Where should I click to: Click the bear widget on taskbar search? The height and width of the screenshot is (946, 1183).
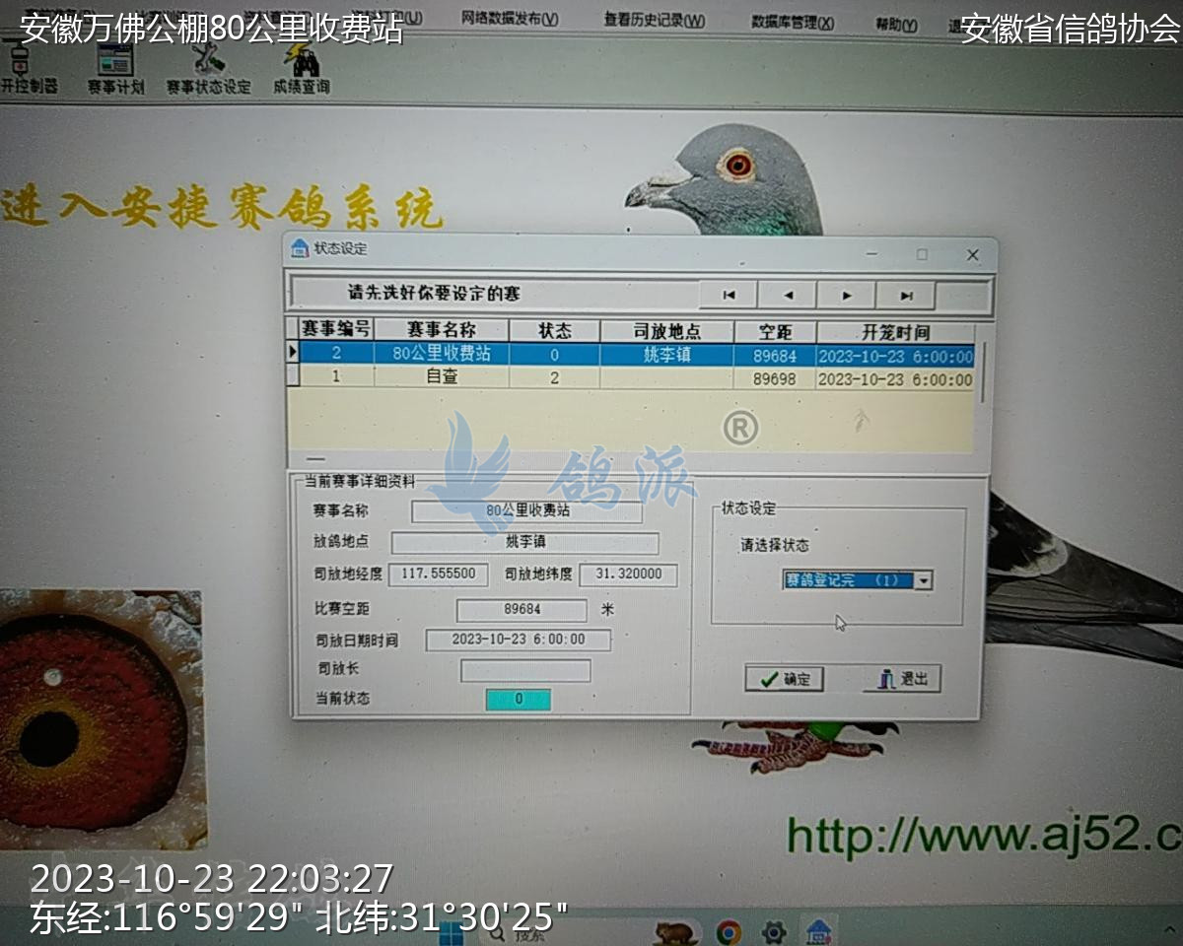[x=675, y=931]
